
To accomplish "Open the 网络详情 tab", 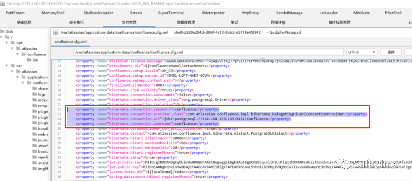I will click(x=278, y=23).
